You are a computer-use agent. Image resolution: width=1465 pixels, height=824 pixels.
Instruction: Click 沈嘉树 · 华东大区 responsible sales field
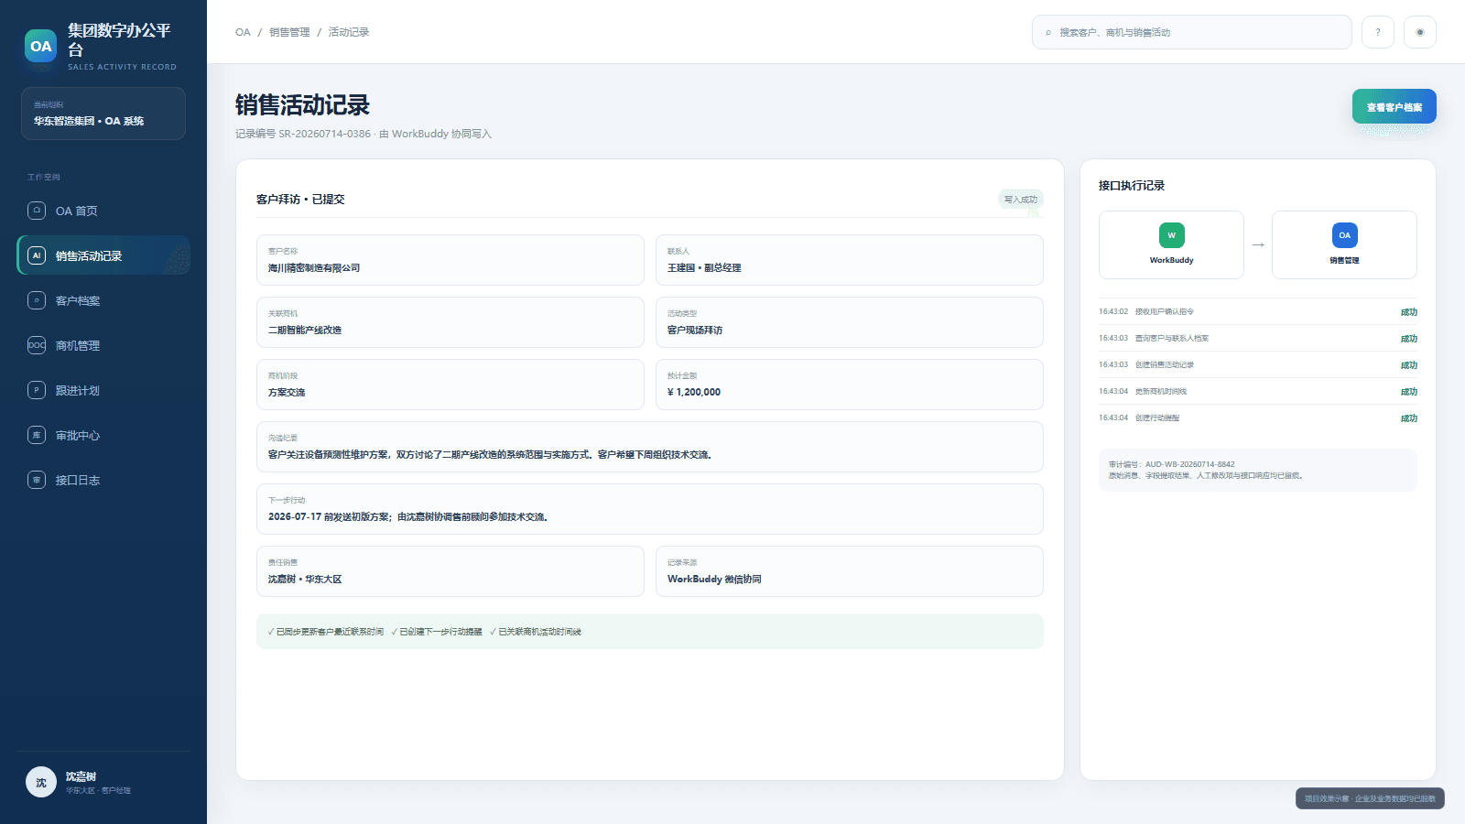click(x=450, y=571)
